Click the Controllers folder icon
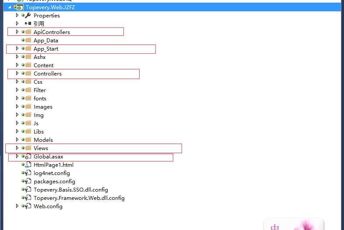This screenshot has height=230, width=344. pos(28,73)
